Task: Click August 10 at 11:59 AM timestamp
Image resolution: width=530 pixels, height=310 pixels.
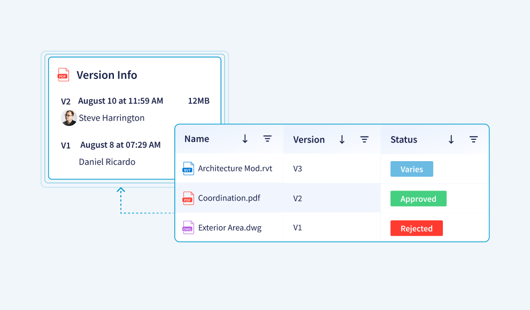Action: 121,101
